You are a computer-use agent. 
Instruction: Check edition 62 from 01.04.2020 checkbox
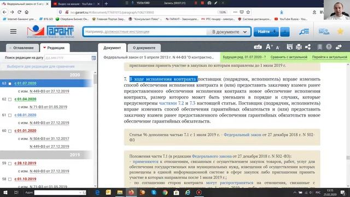(x=10, y=100)
